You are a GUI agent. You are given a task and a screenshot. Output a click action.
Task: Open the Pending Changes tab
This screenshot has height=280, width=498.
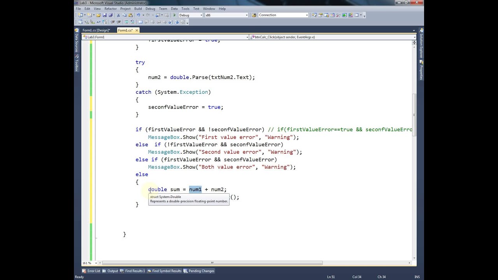[199, 271]
